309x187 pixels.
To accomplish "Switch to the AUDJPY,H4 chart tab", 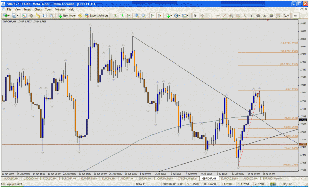I will 127,178.
